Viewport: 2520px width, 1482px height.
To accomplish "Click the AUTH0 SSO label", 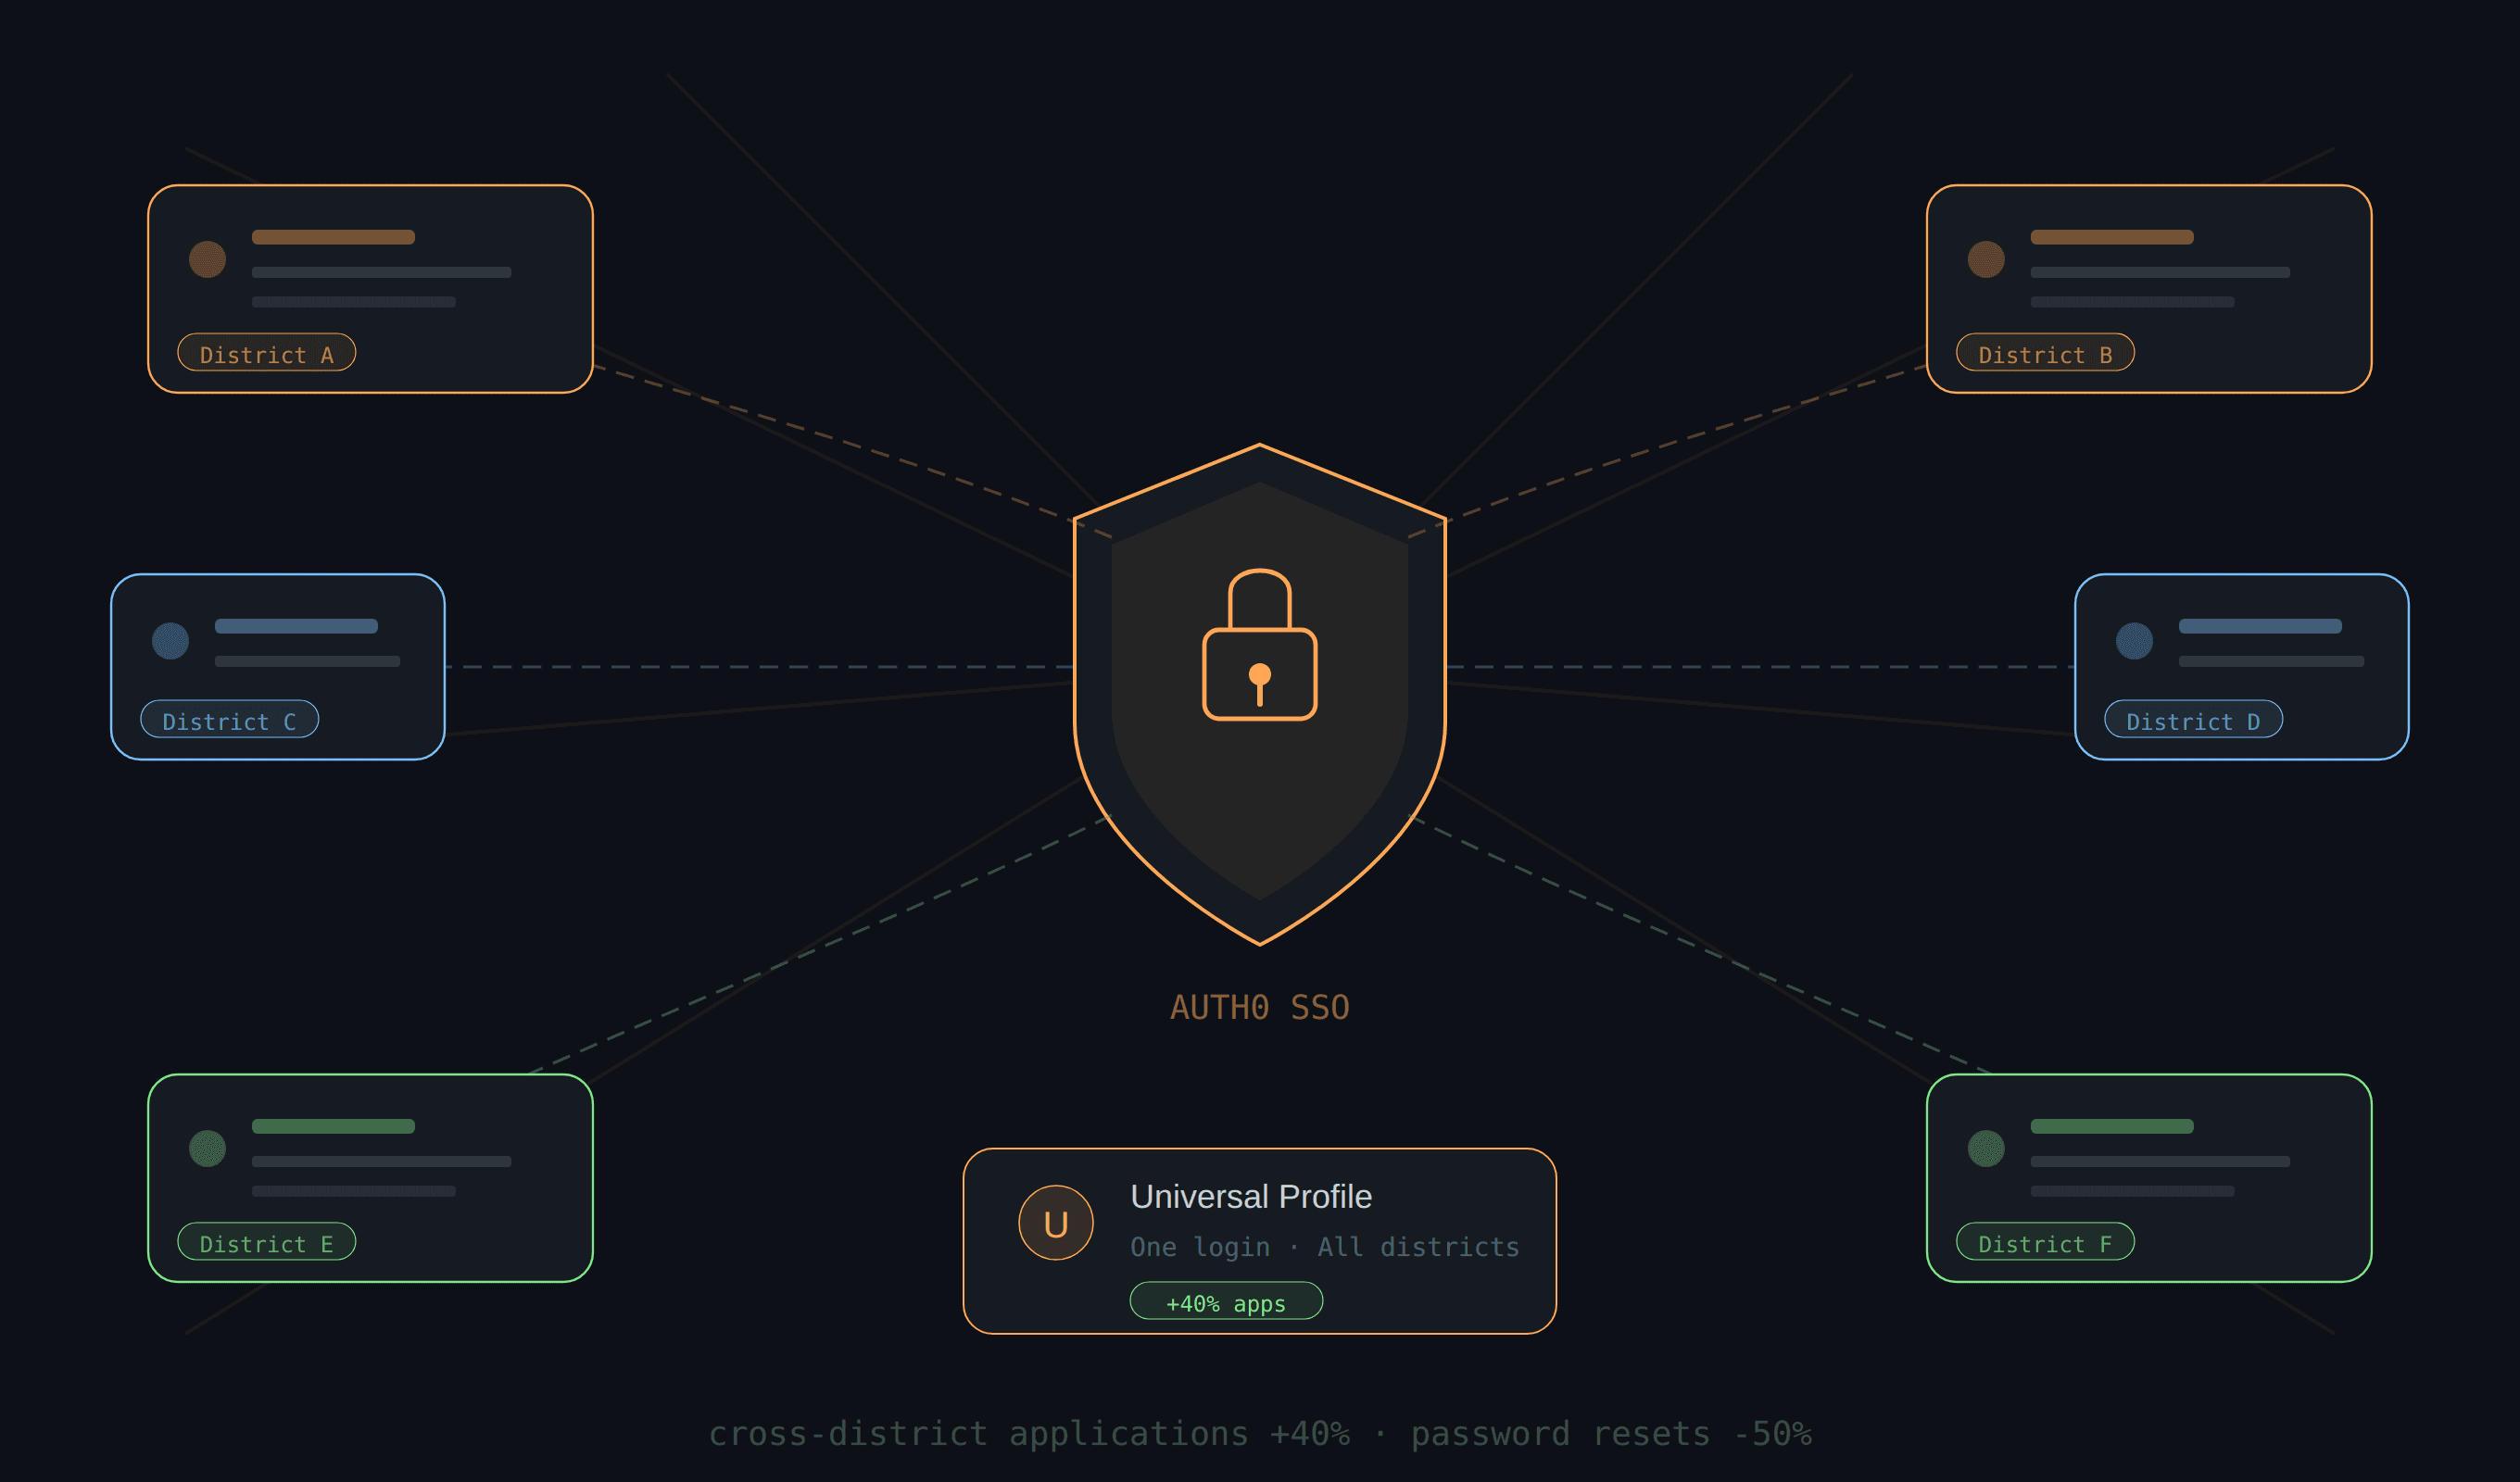I will (x=1260, y=1007).
